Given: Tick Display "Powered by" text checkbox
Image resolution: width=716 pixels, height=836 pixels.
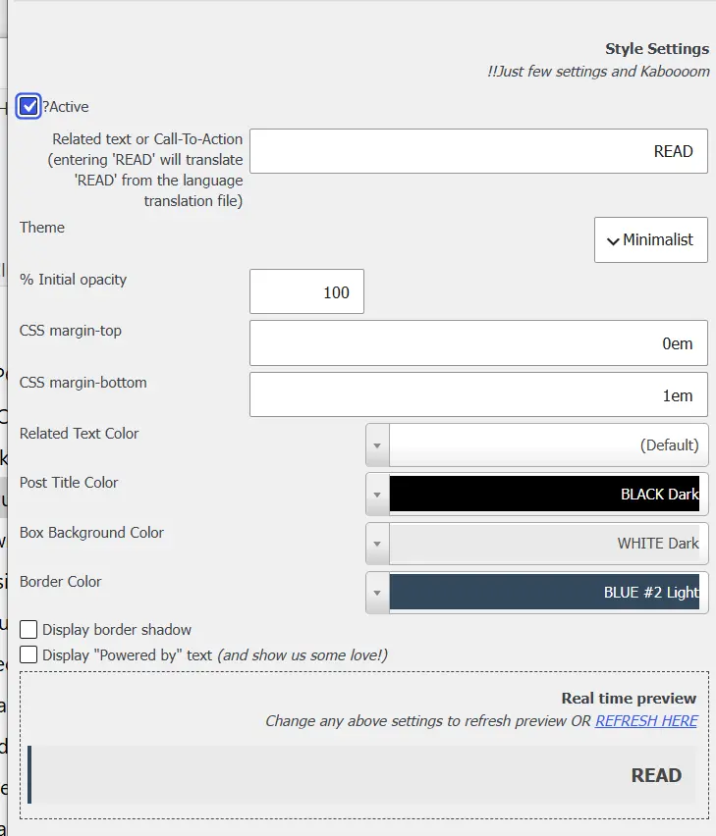Looking at the screenshot, I should pyautogui.click(x=28, y=654).
